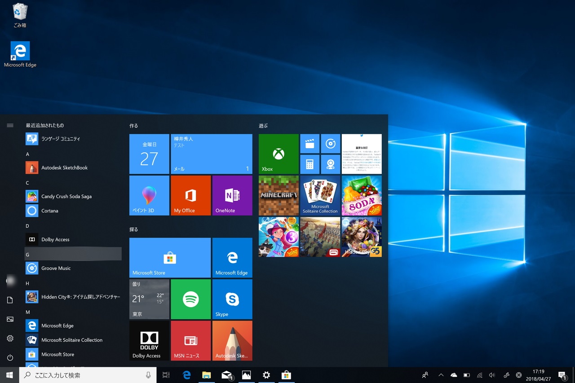Viewport: 575px width, 383px height.
Task: Click the 遊ぶ tile group header
Action: [x=263, y=126]
